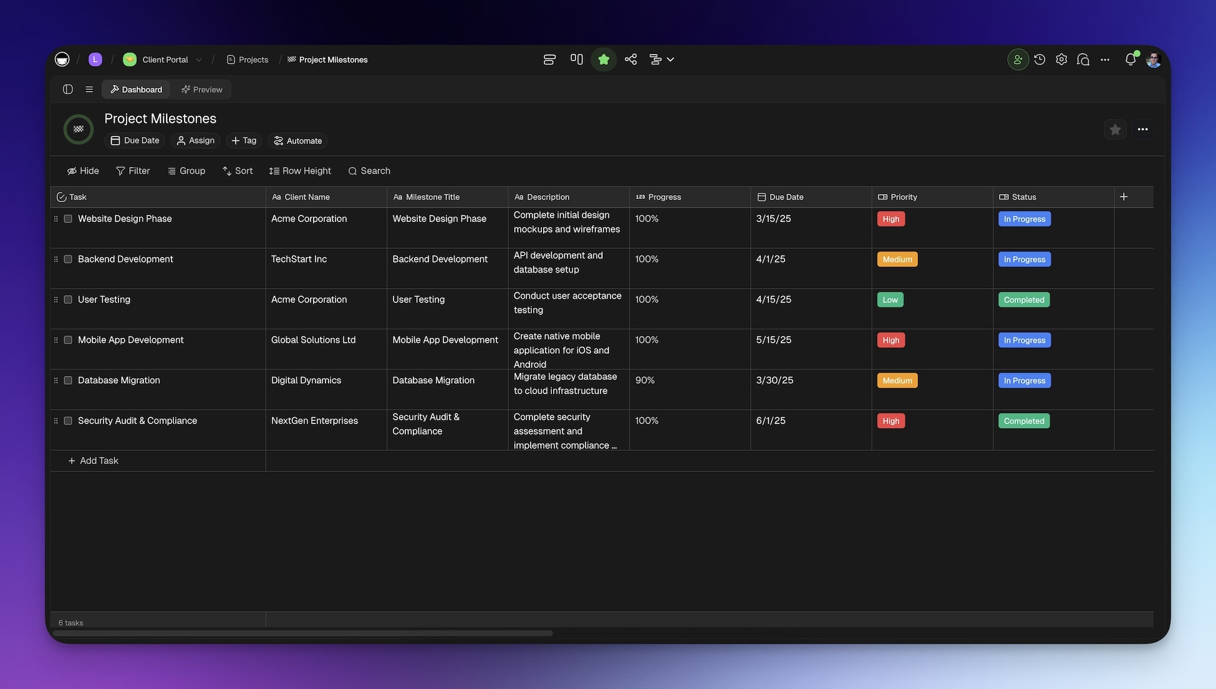Open the view options chevron in the top bar
1216x689 pixels.
(x=670, y=59)
